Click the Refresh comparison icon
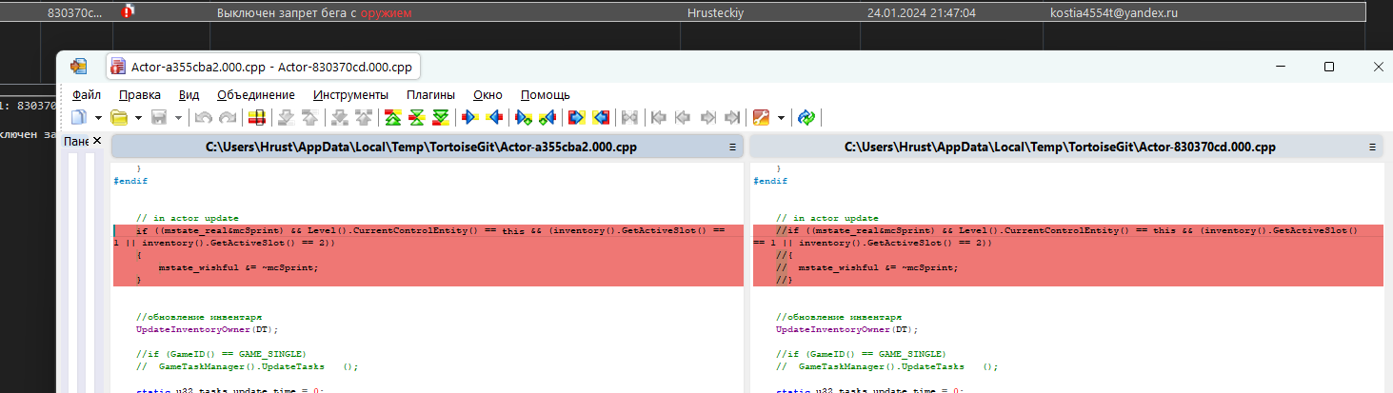 [x=806, y=117]
